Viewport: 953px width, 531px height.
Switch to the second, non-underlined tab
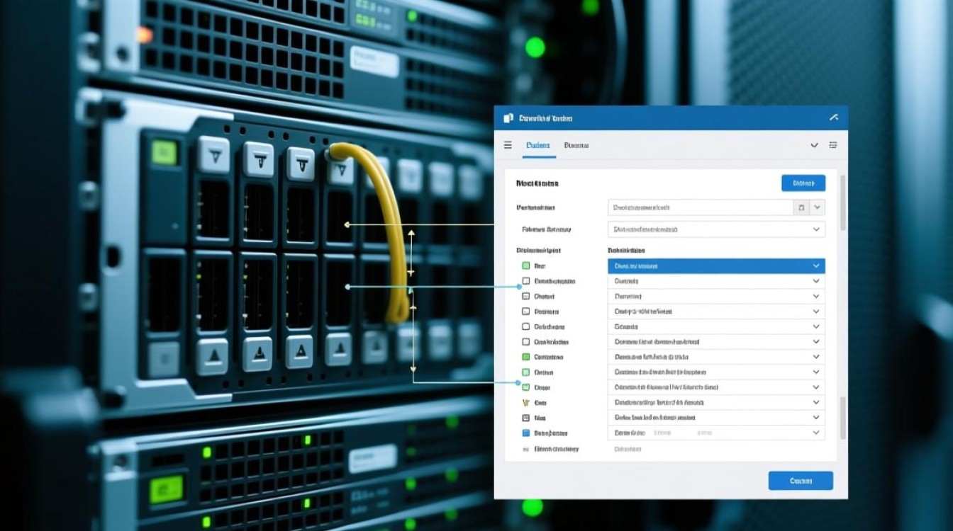click(576, 145)
